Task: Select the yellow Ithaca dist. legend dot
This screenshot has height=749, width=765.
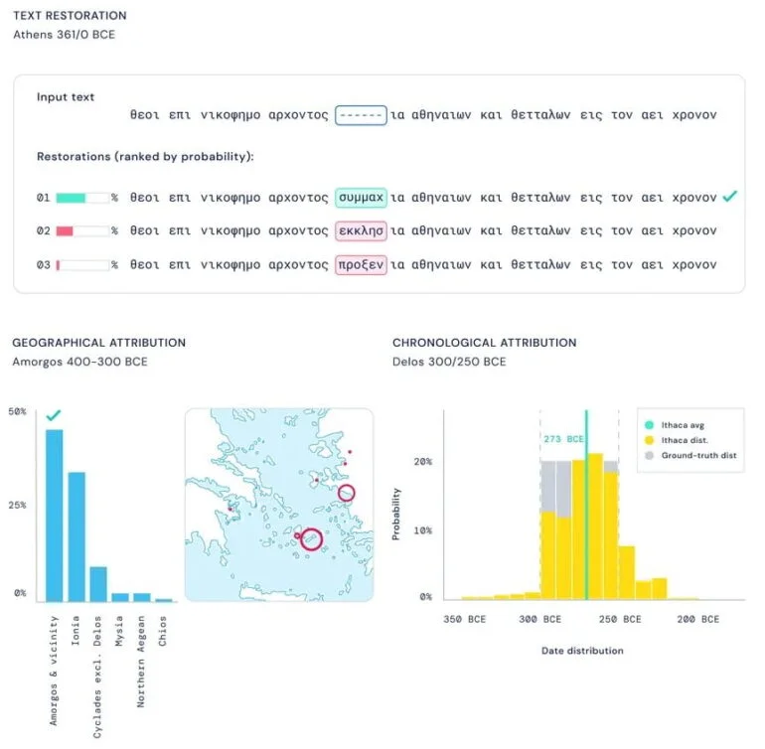Action: pos(649,440)
